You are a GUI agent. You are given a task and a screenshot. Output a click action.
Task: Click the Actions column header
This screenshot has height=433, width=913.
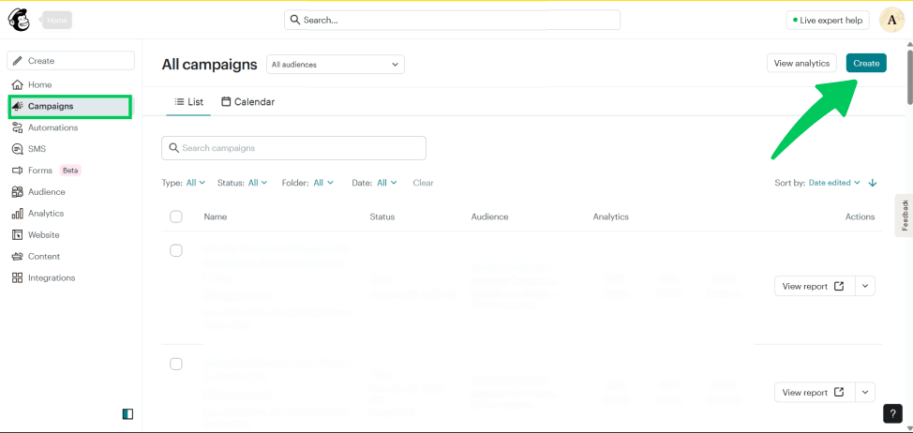click(860, 216)
